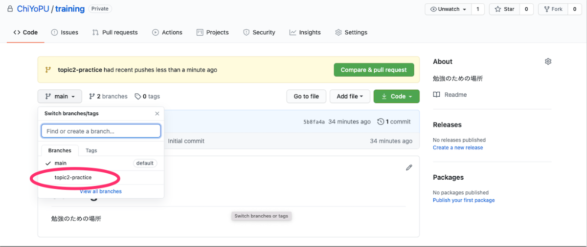This screenshot has width=587, height=247.
Task: Click View all branches link
Action: 101,191
